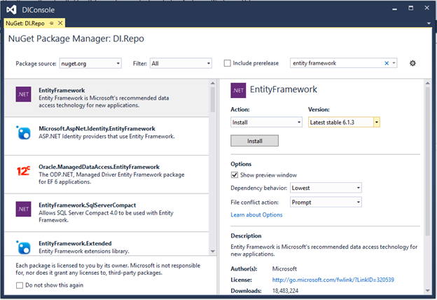Click package list scroll up arrow
This screenshot has height=300, width=437.
(x=213, y=83)
